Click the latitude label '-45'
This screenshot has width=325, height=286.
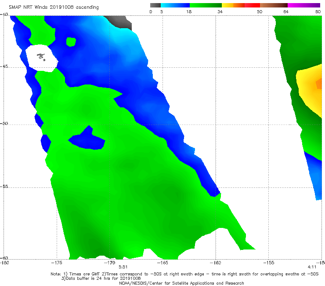pyautogui.click(x=4, y=66)
